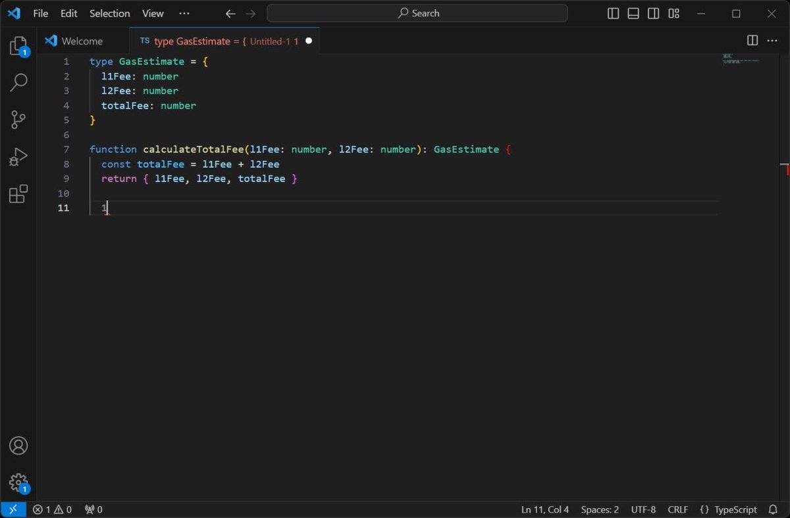
Task: Change line ending via CRLF
Action: (x=677, y=509)
